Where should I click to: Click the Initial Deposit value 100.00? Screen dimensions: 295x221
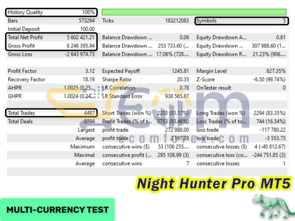(88, 29)
